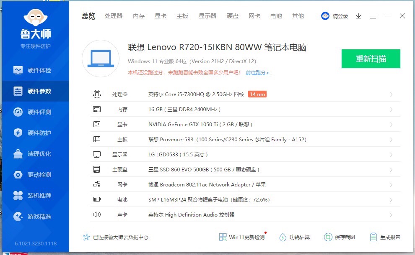The height and width of the screenshot is (255, 415).
Task: Click 保存截图 to save screenshot
Action: coord(339,237)
